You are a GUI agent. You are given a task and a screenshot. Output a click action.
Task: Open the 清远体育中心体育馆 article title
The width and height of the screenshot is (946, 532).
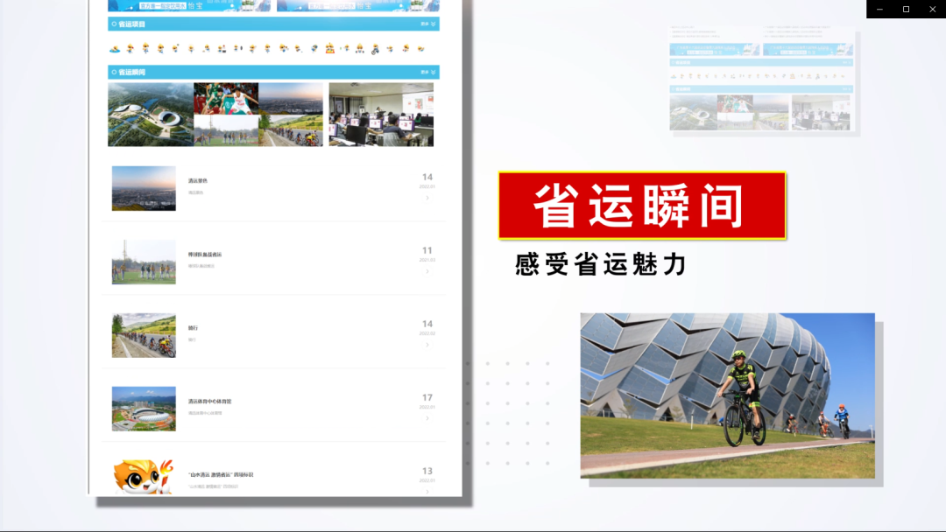coord(209,402)
